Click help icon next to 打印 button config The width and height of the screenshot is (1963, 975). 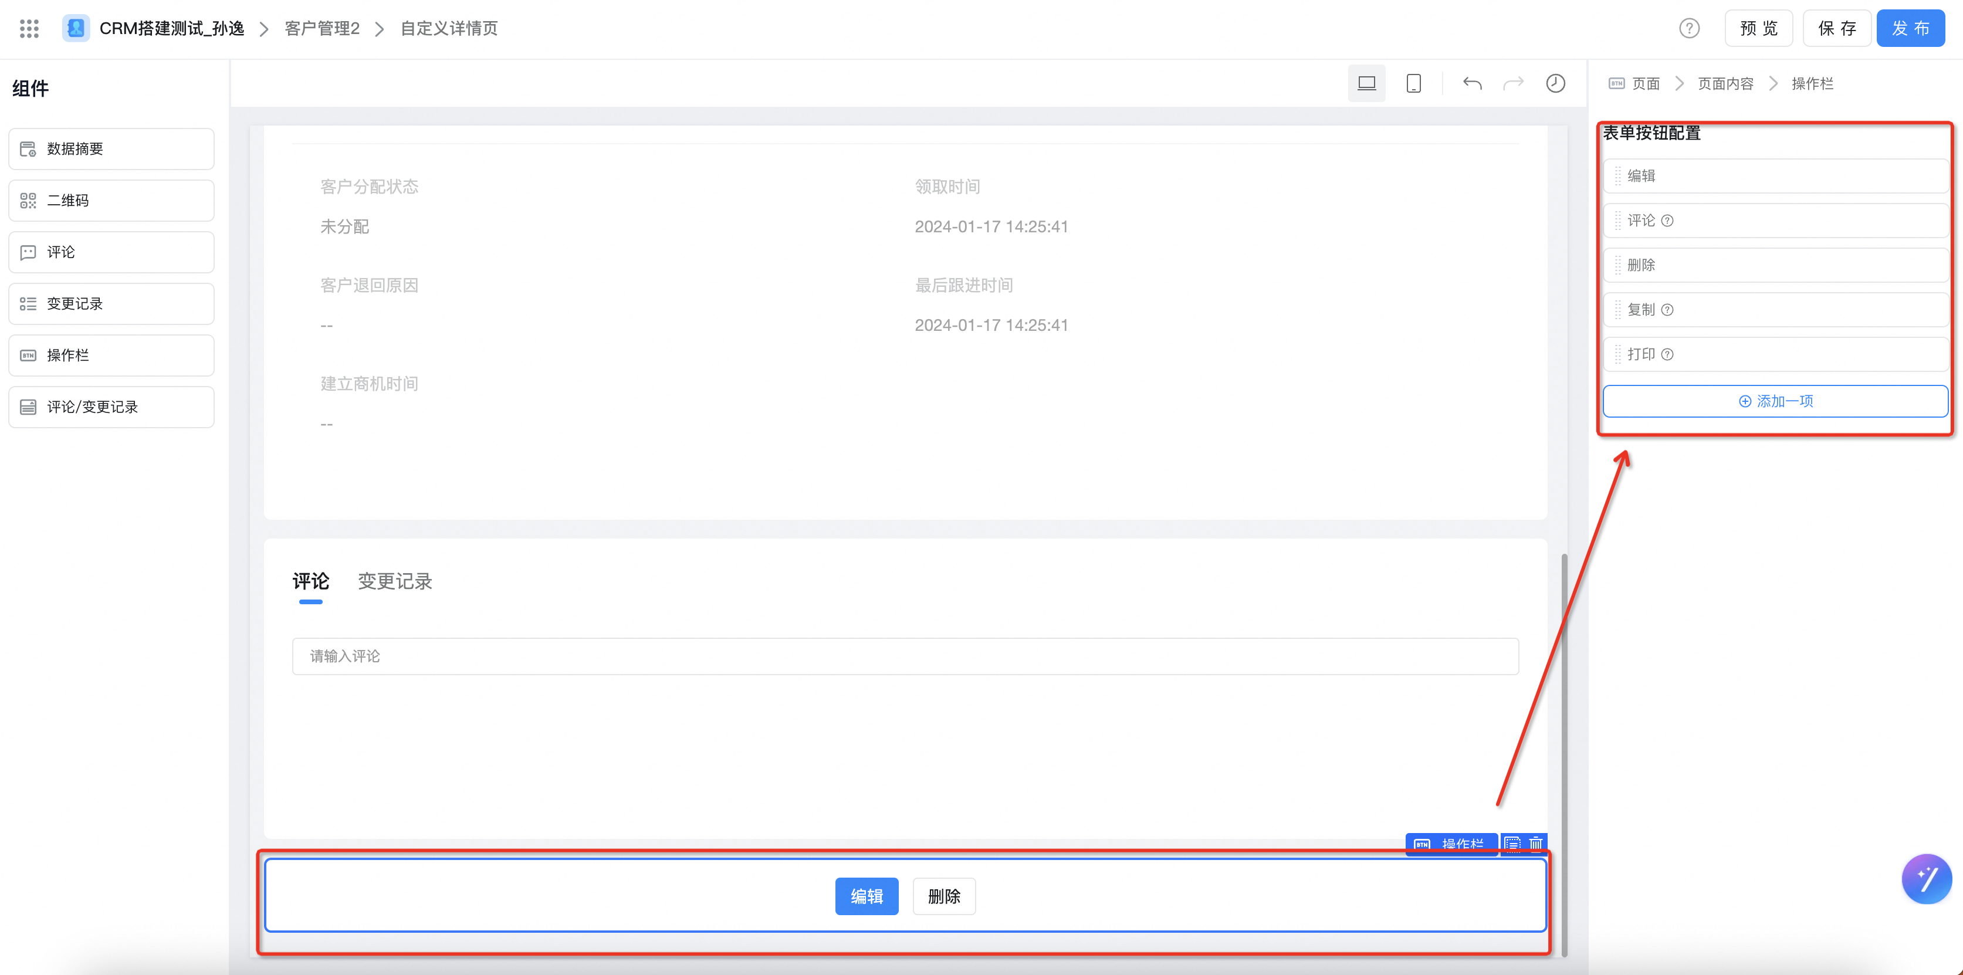[1667, 354]
